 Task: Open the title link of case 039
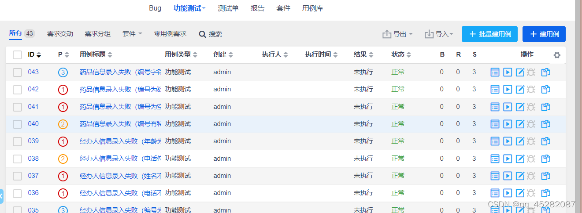click(x=120, y=141)
